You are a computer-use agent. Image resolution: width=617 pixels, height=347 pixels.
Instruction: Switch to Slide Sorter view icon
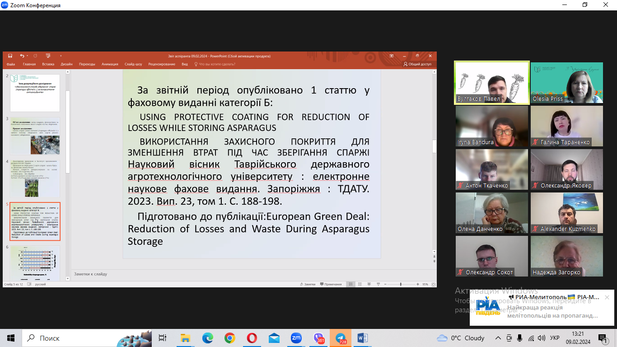360,284
